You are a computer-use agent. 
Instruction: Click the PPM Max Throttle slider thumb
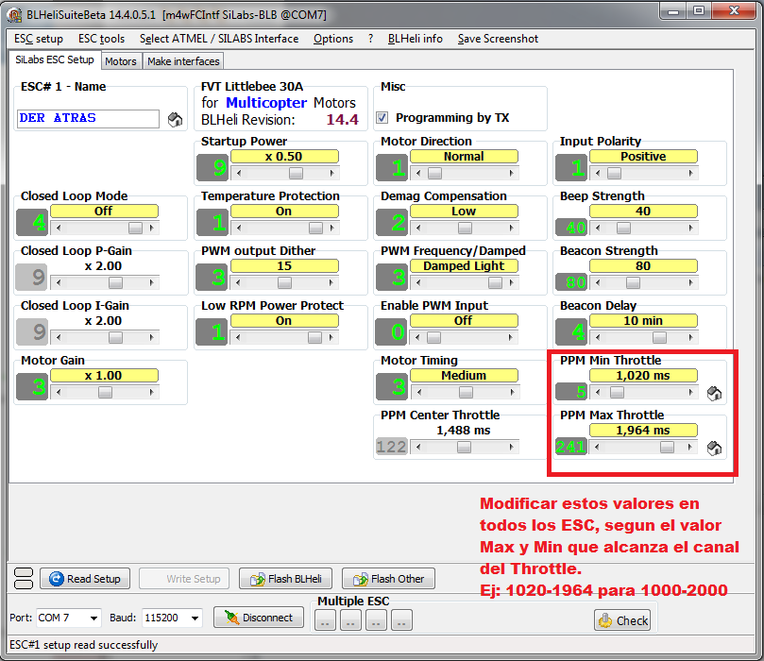tap(667, 448)
